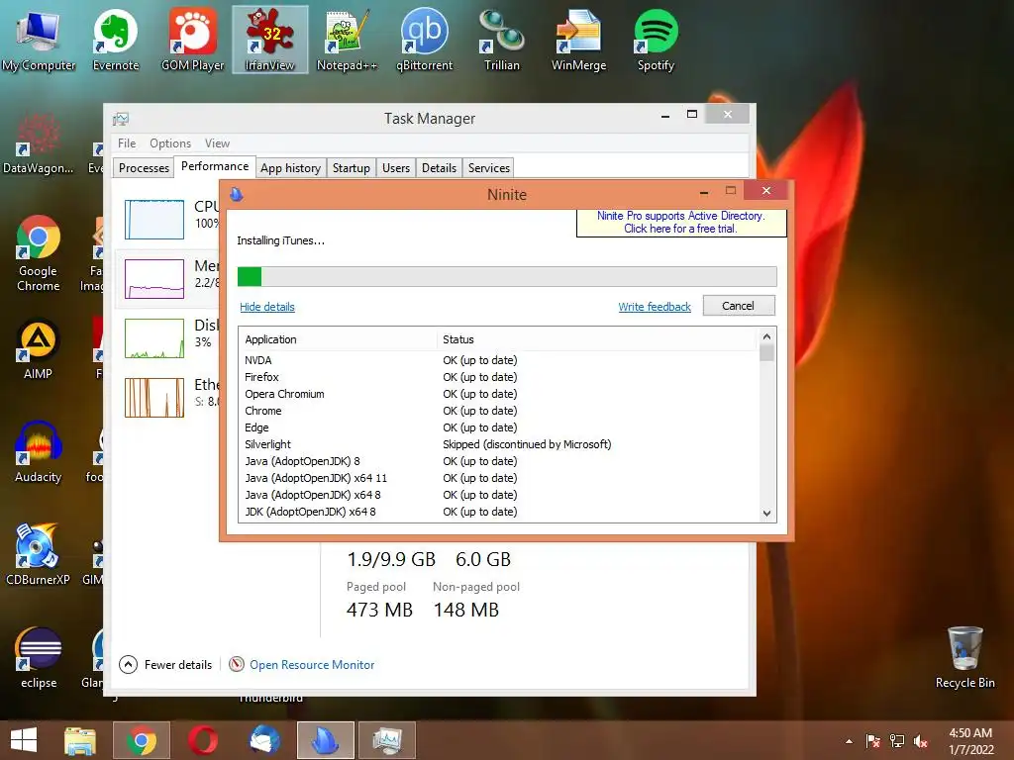Select the JDK (AdoptOpenJDK) x64 8 row

click(x=499, y=512)
